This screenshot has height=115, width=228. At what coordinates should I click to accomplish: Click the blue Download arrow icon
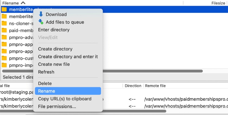click(x=41, y=14)
